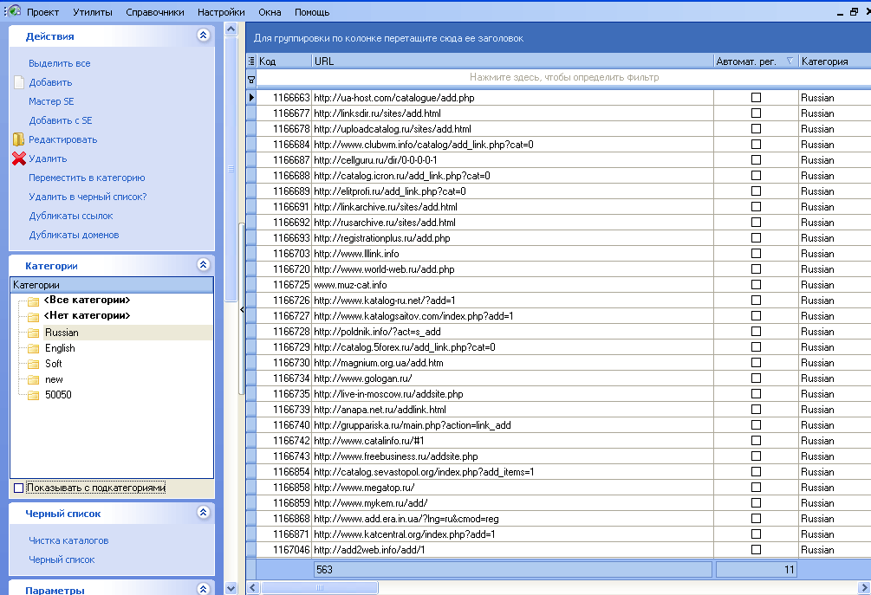Expand the Параметры panel
Image resolution: width=871 pixels, height=595 pixels.
[204, 589]
